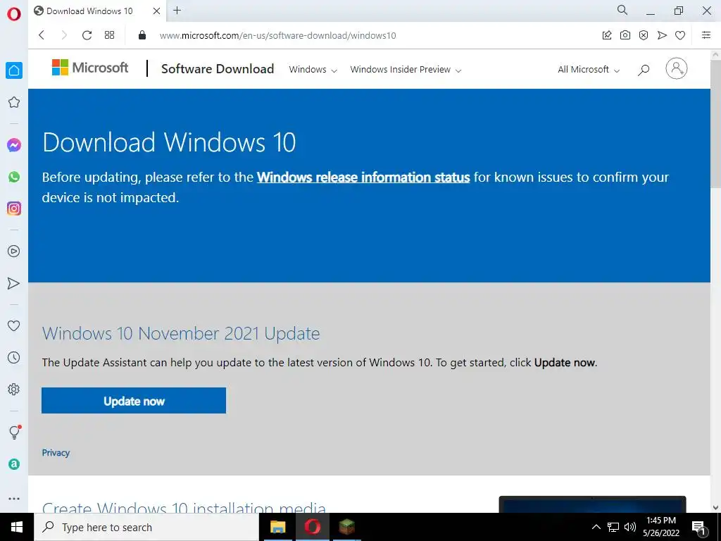
Task: Select the Download Windows 10 tab
Action: [89, 11]
